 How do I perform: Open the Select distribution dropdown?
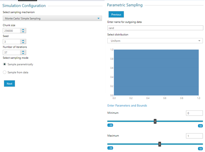coord(155,41)
